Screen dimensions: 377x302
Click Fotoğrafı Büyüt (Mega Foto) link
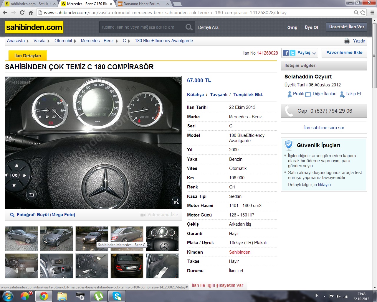(46, 215)
